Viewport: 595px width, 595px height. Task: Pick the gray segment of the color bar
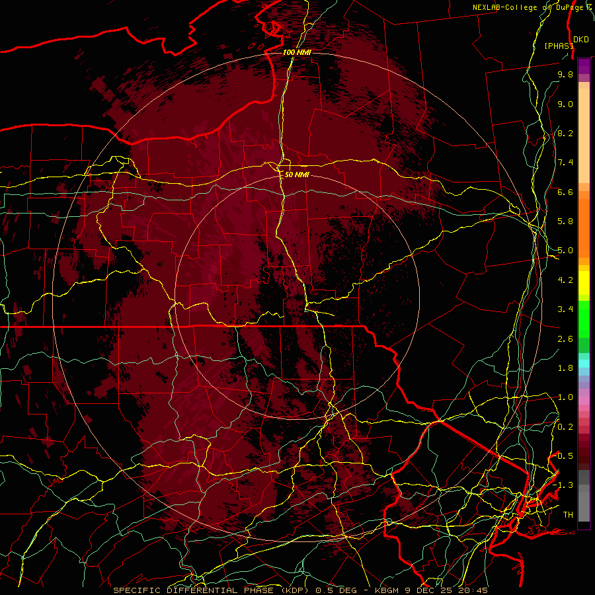[584, 495]
